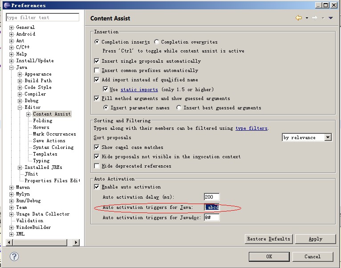341x268 pixels.
Task: Click the tree horizontal scrollbar thumb
Action: tap(40, 242)
